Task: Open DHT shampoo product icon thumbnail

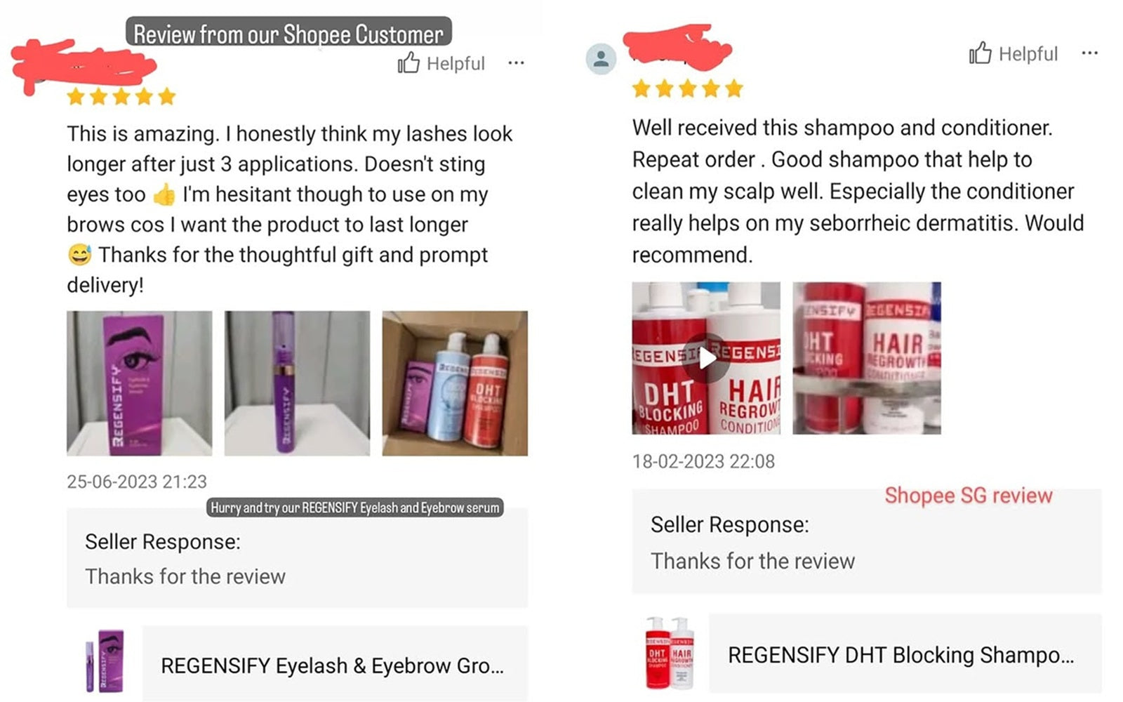Action: coord(670,653)
